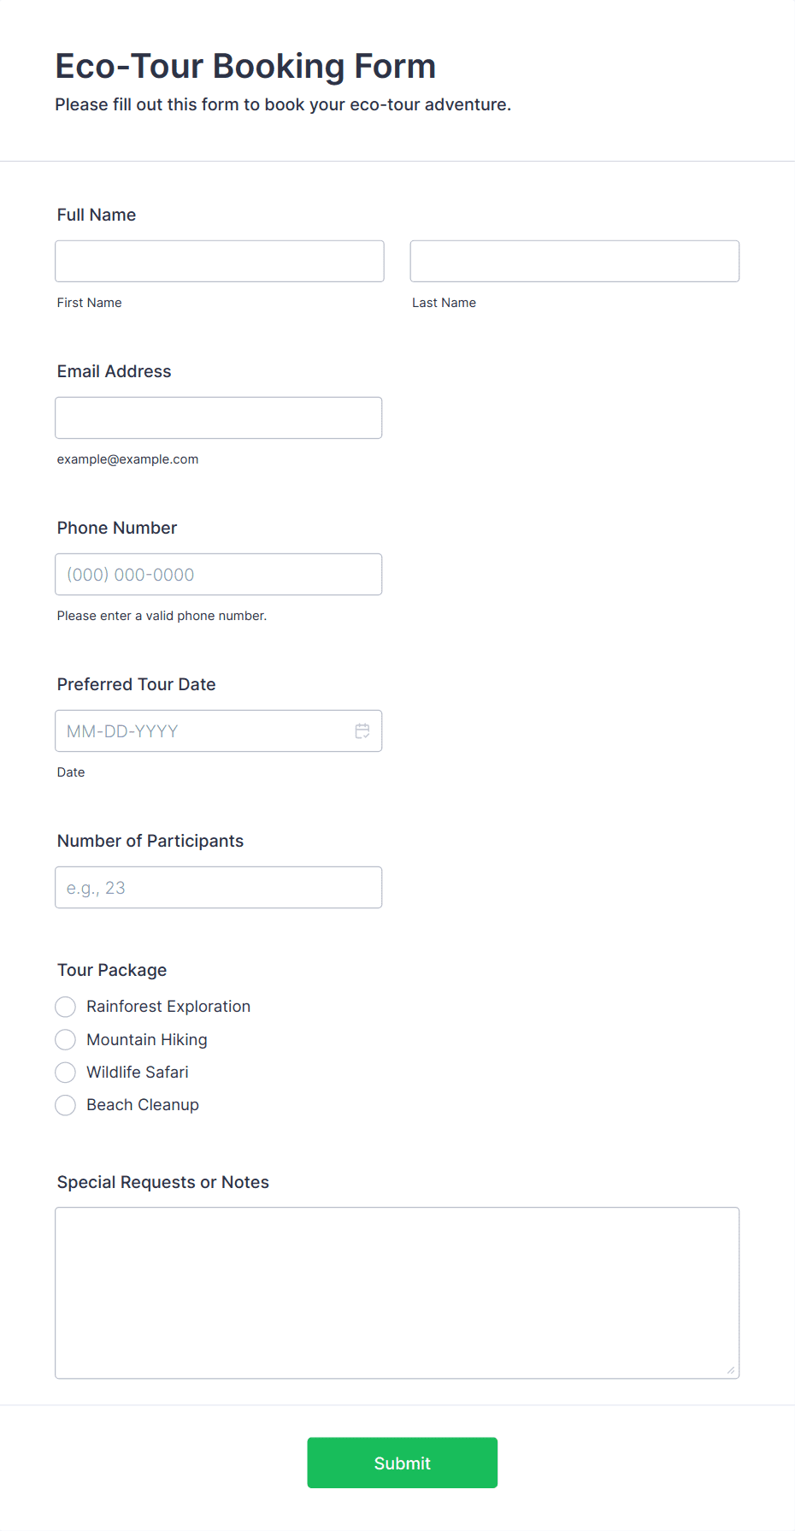Click the Wildlife Safari label text
The height and width of the screenshot is (1531, 795).
coord(138,1073)
